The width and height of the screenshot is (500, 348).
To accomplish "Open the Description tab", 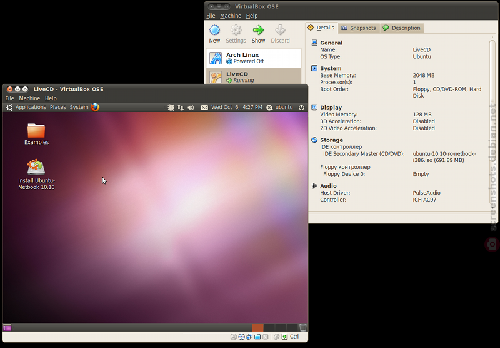I will tap(402, 28).
